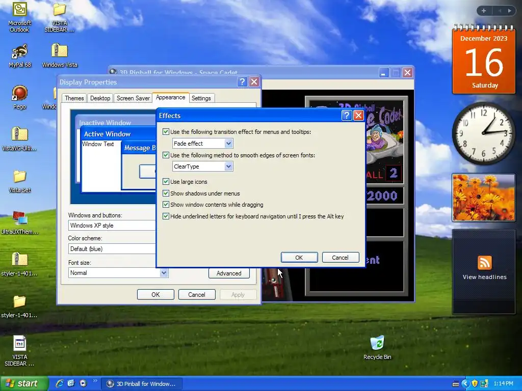Uncheck Use large icons

[x=166, y=182]
